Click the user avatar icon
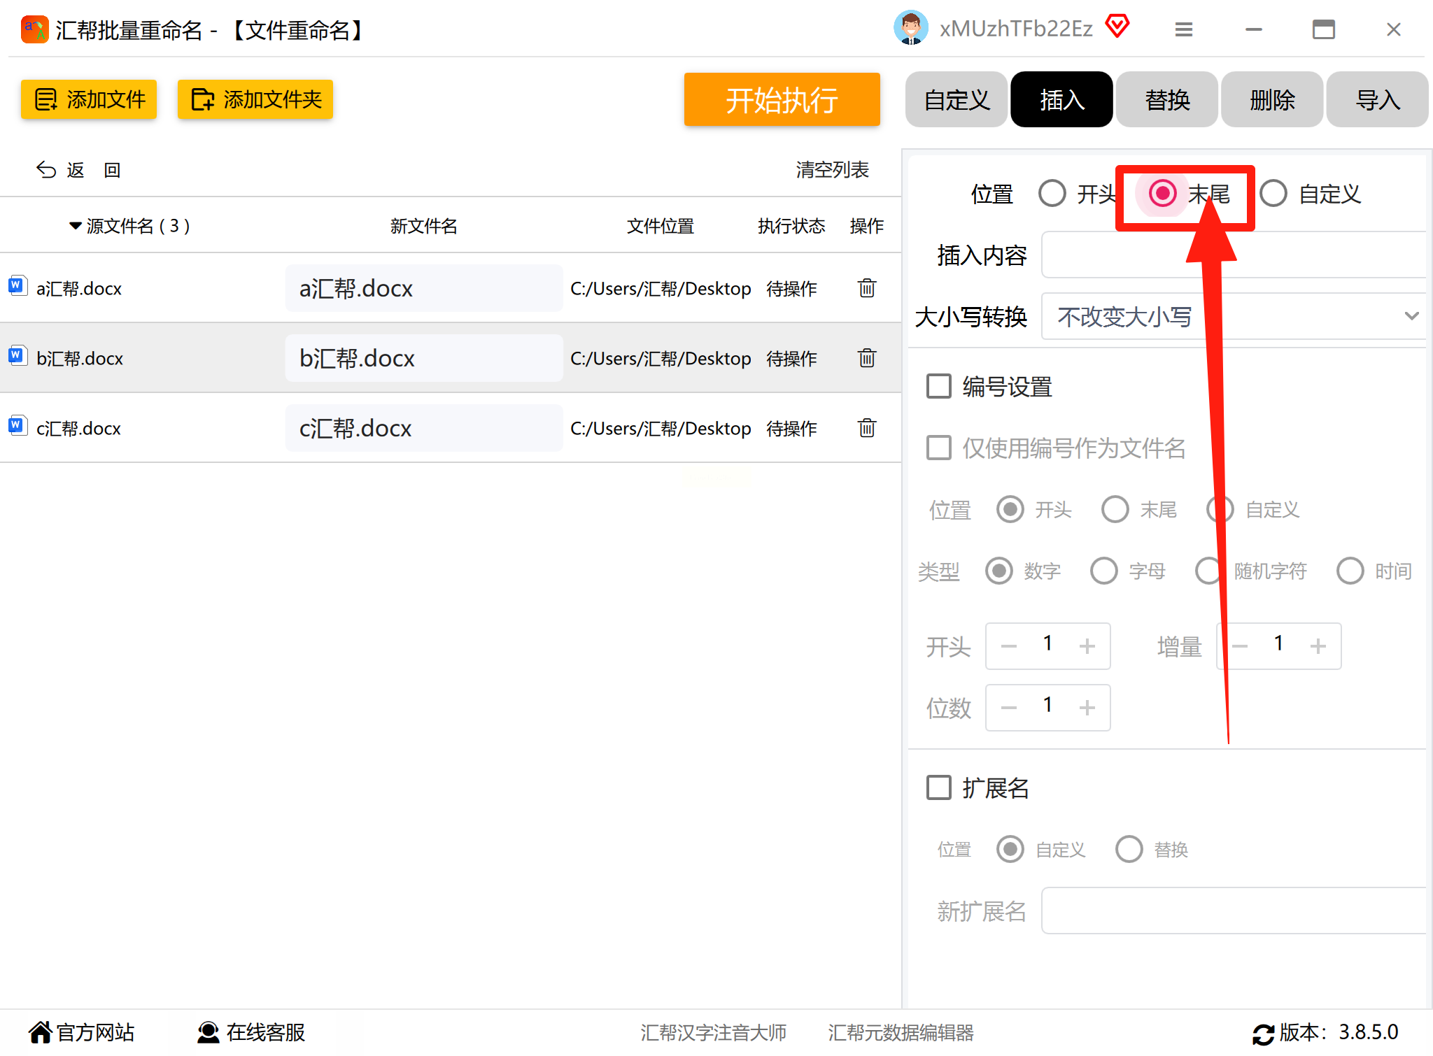 [910, 29]
